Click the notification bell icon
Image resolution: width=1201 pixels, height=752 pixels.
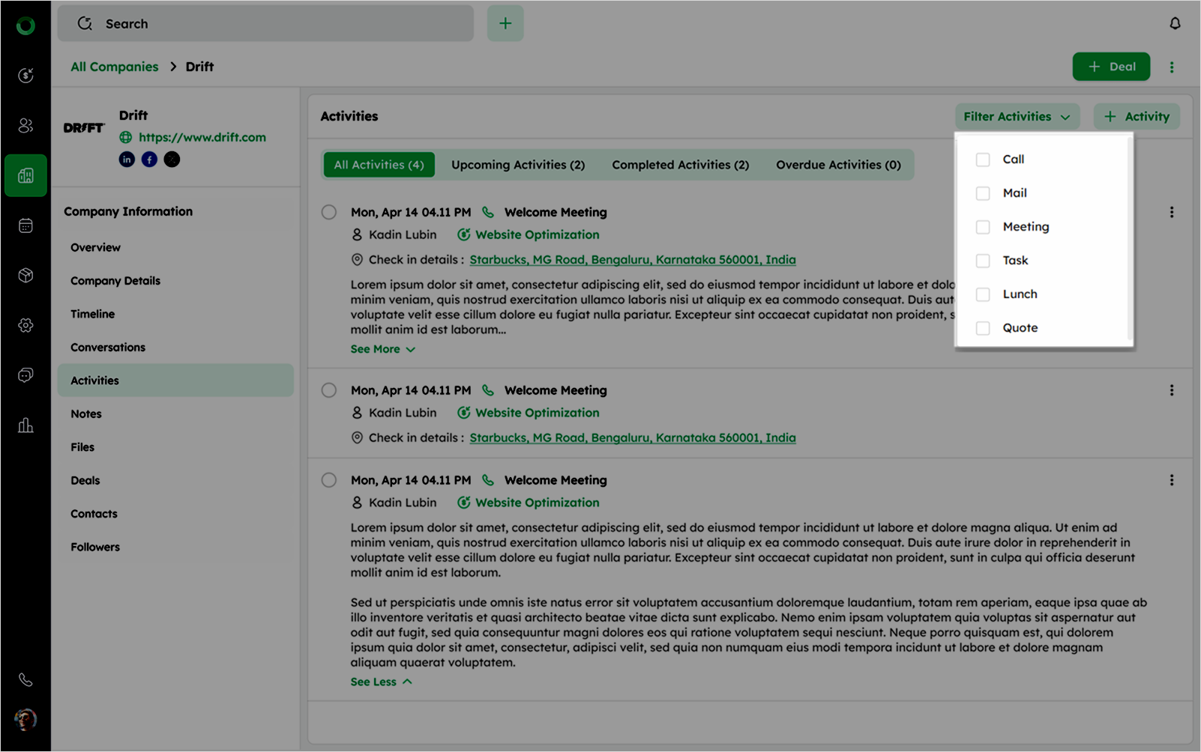1175,24
